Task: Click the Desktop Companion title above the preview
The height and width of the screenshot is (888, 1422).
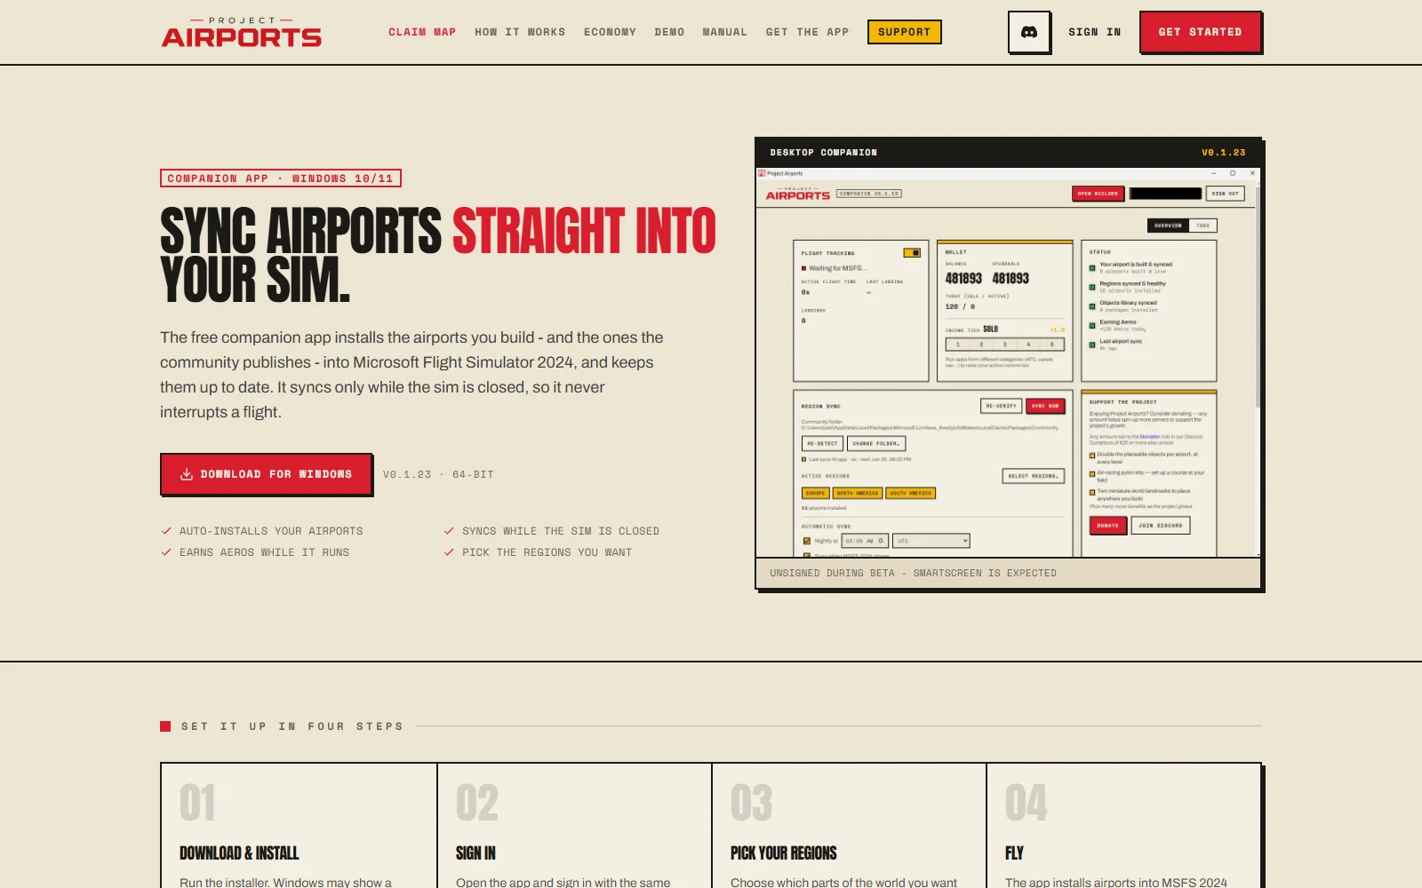Action: (823, 153)
